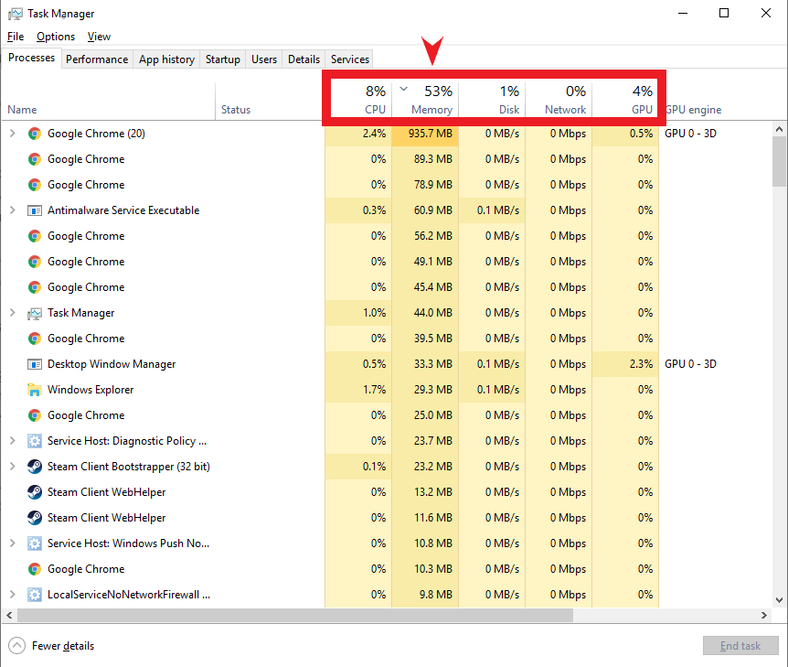Click the Chrome icon in the 78.9 MB row
Screen dimensions: 788x667
34,185
